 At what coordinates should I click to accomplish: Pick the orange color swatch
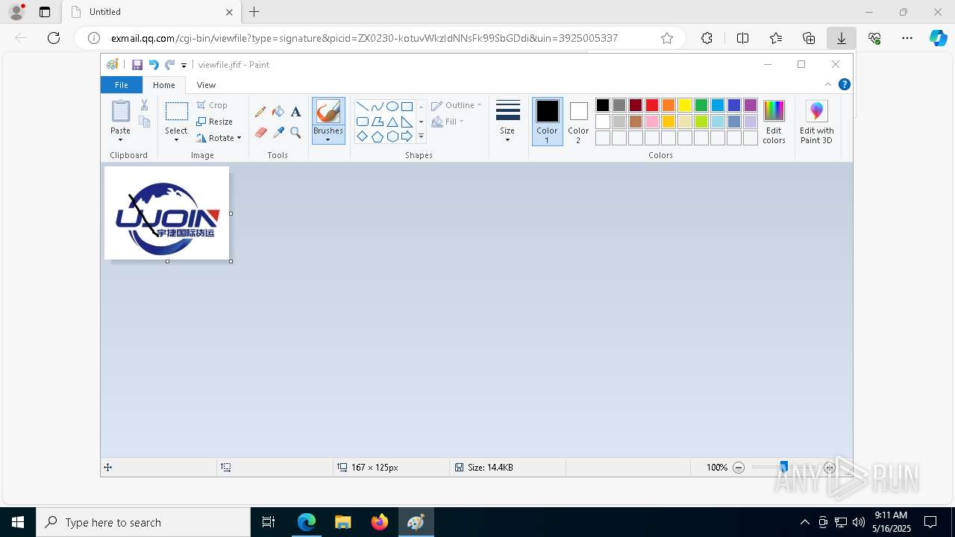tap(668, 105)
